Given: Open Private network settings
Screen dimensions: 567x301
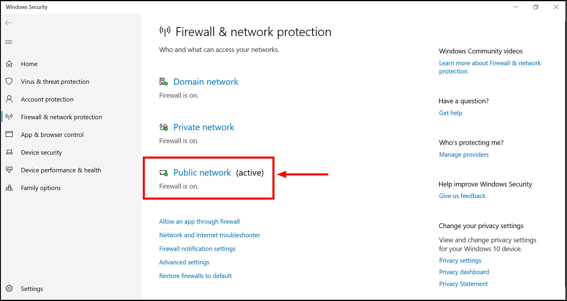Looking at the screenshot, I should [x=203, y=127].
